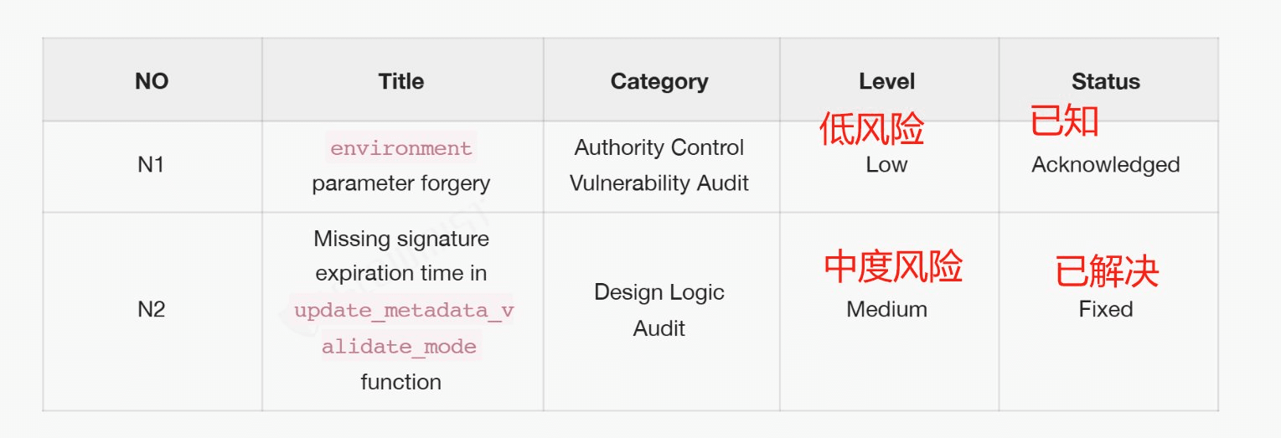The width and height of the screenshot is (1281, 438).
Task: Click the red '已知' annotation
Action: point(1064,121)
